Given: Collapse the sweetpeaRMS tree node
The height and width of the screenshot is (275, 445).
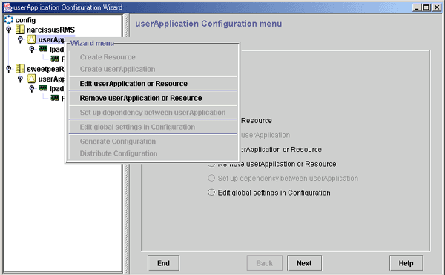Looking at the screenshot, I should click(x=9, y=69).
